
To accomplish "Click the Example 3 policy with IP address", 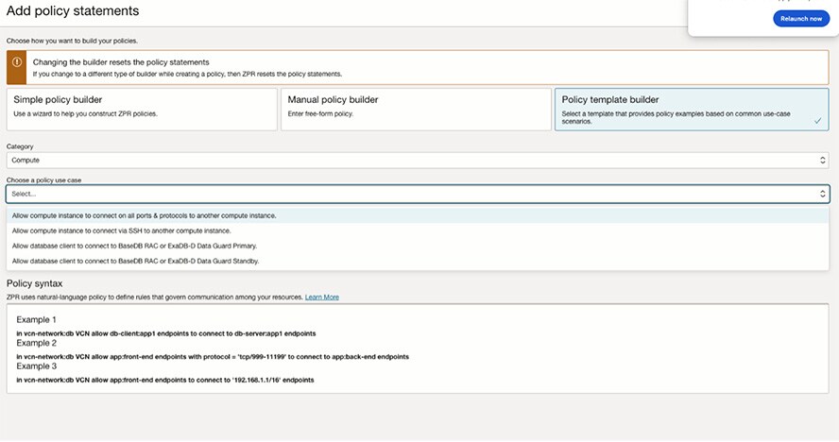I will pyautogui.click(x=165, y=380).
